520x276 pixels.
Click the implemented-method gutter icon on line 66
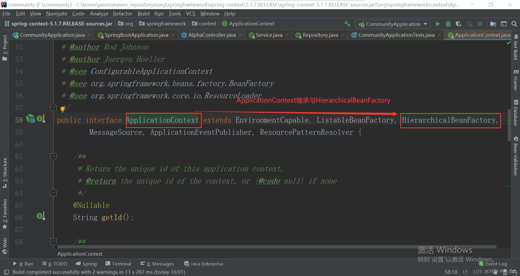click(x=41, y=216)
